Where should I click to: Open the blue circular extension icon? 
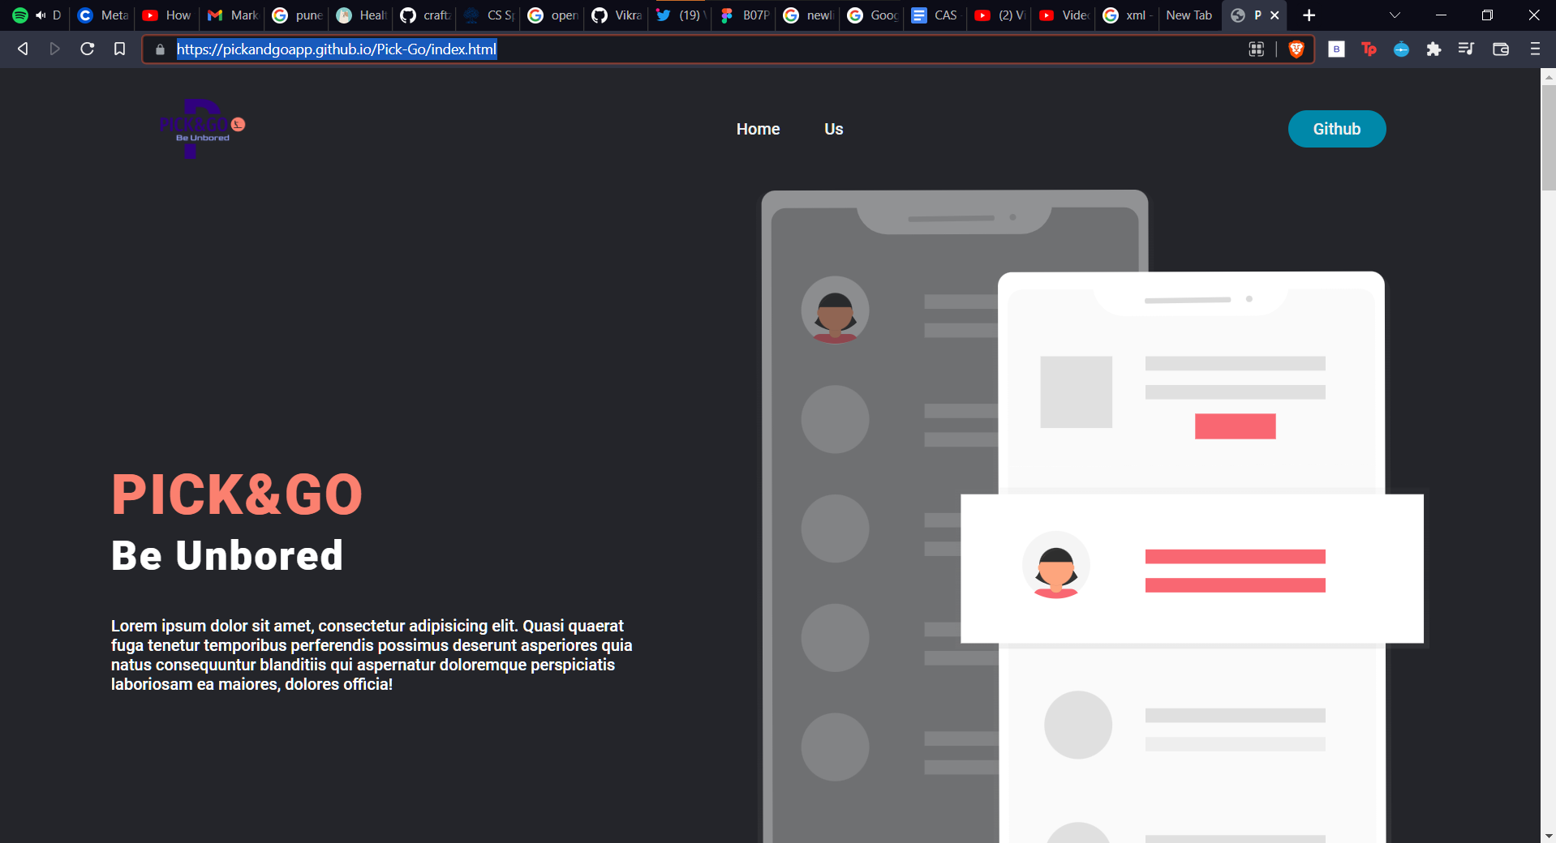[1401, 49]
